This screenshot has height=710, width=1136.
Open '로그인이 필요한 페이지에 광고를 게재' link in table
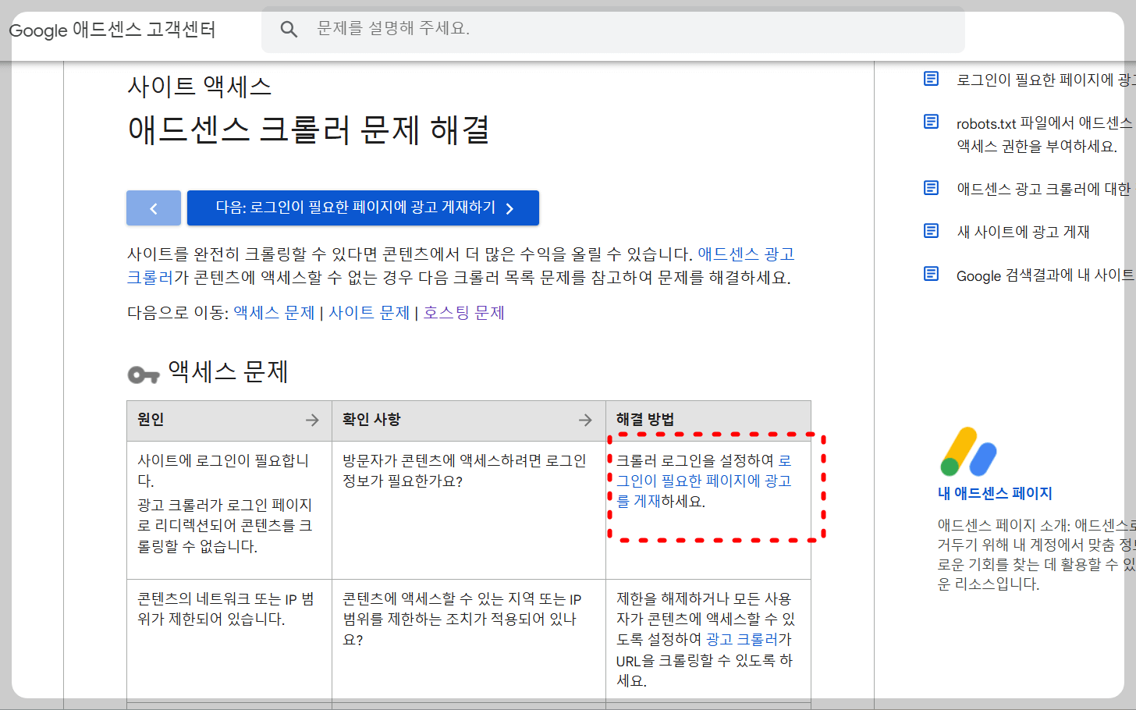[704, 481]
